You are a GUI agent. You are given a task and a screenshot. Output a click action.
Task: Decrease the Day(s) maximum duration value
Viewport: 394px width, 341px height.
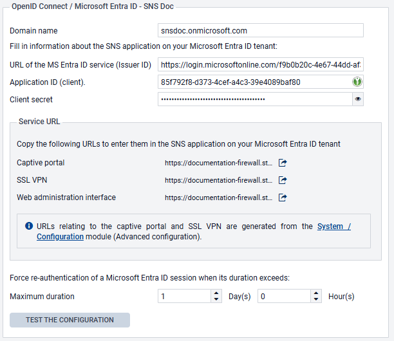tap(216, 300)
